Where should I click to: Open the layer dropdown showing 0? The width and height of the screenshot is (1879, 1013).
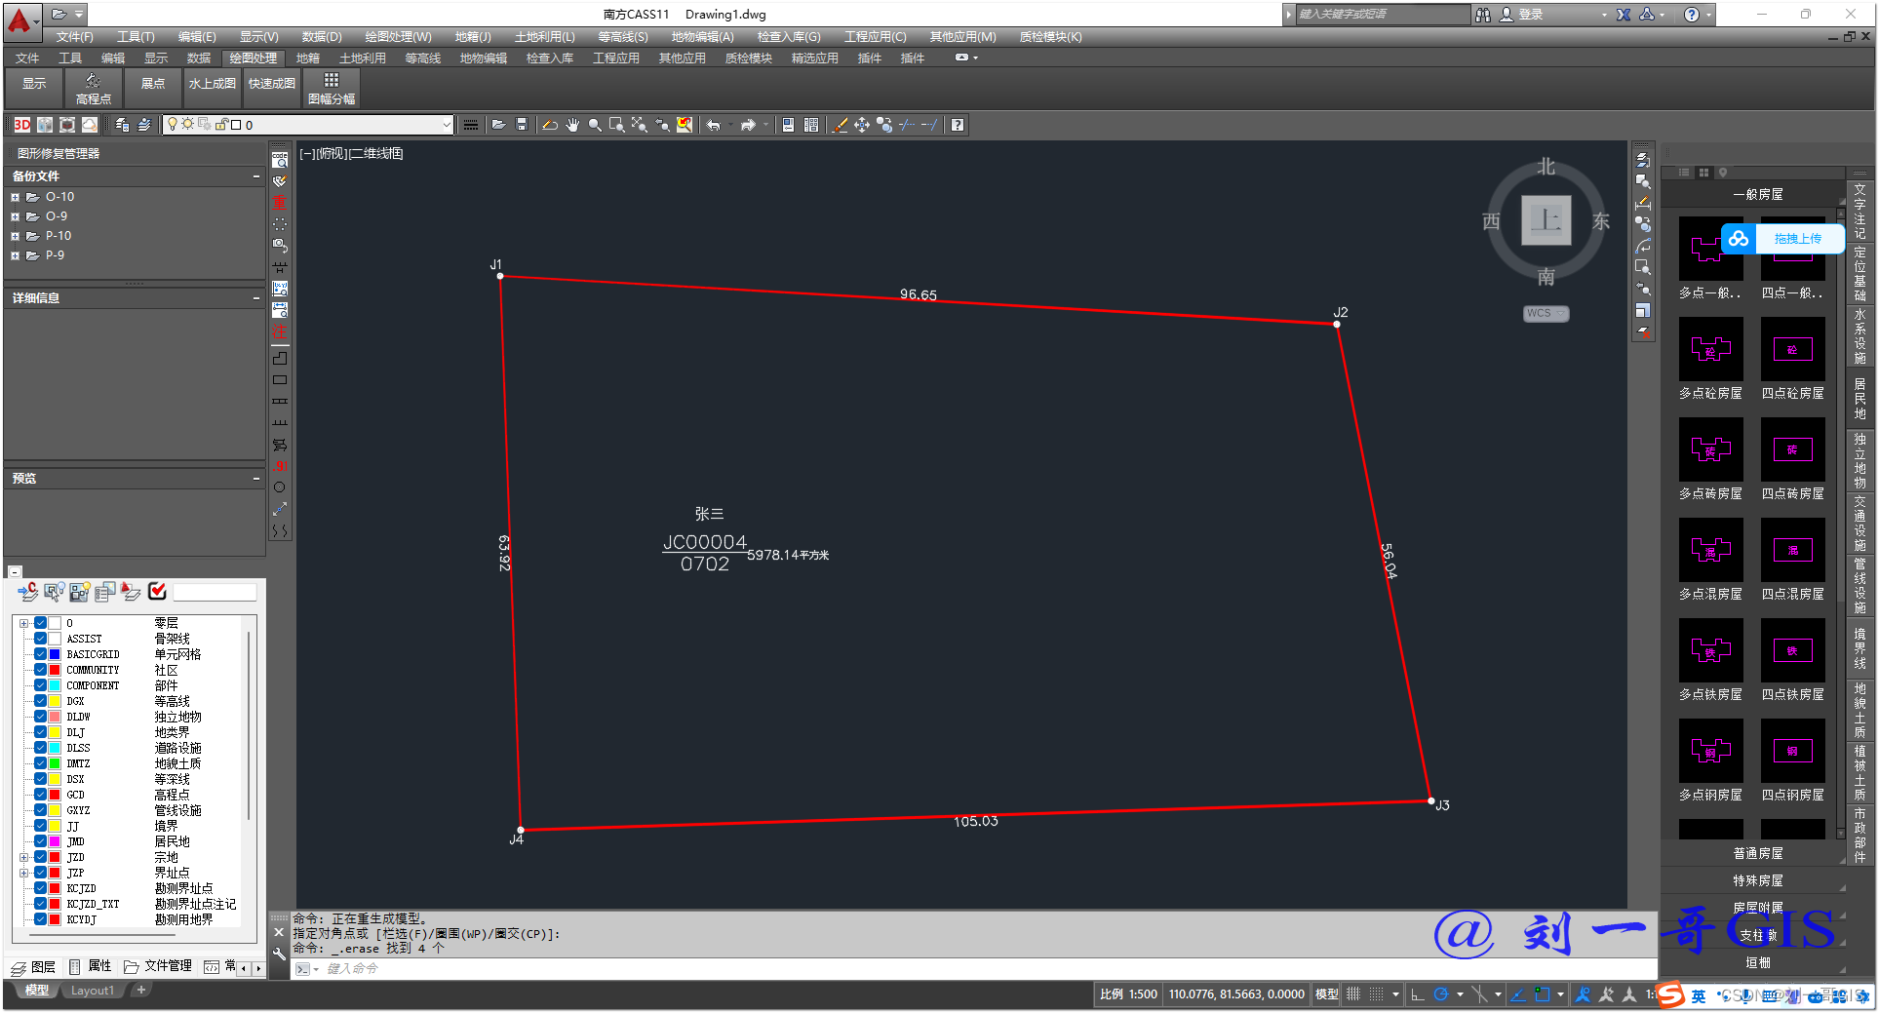coord(307,125)
